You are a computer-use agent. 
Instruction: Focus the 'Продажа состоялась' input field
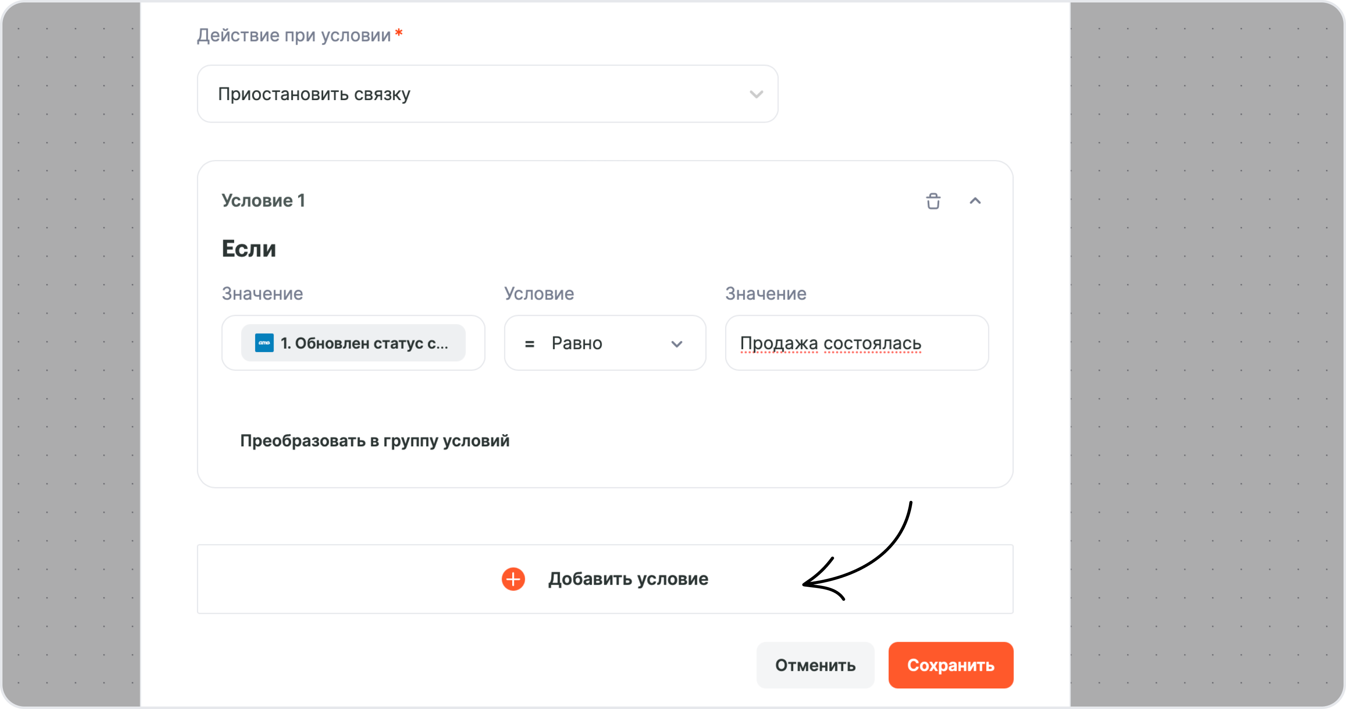click(x=857, y=343)
